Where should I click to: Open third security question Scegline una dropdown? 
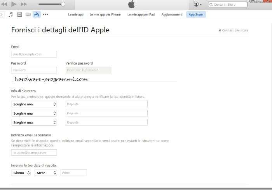point(34,122)
